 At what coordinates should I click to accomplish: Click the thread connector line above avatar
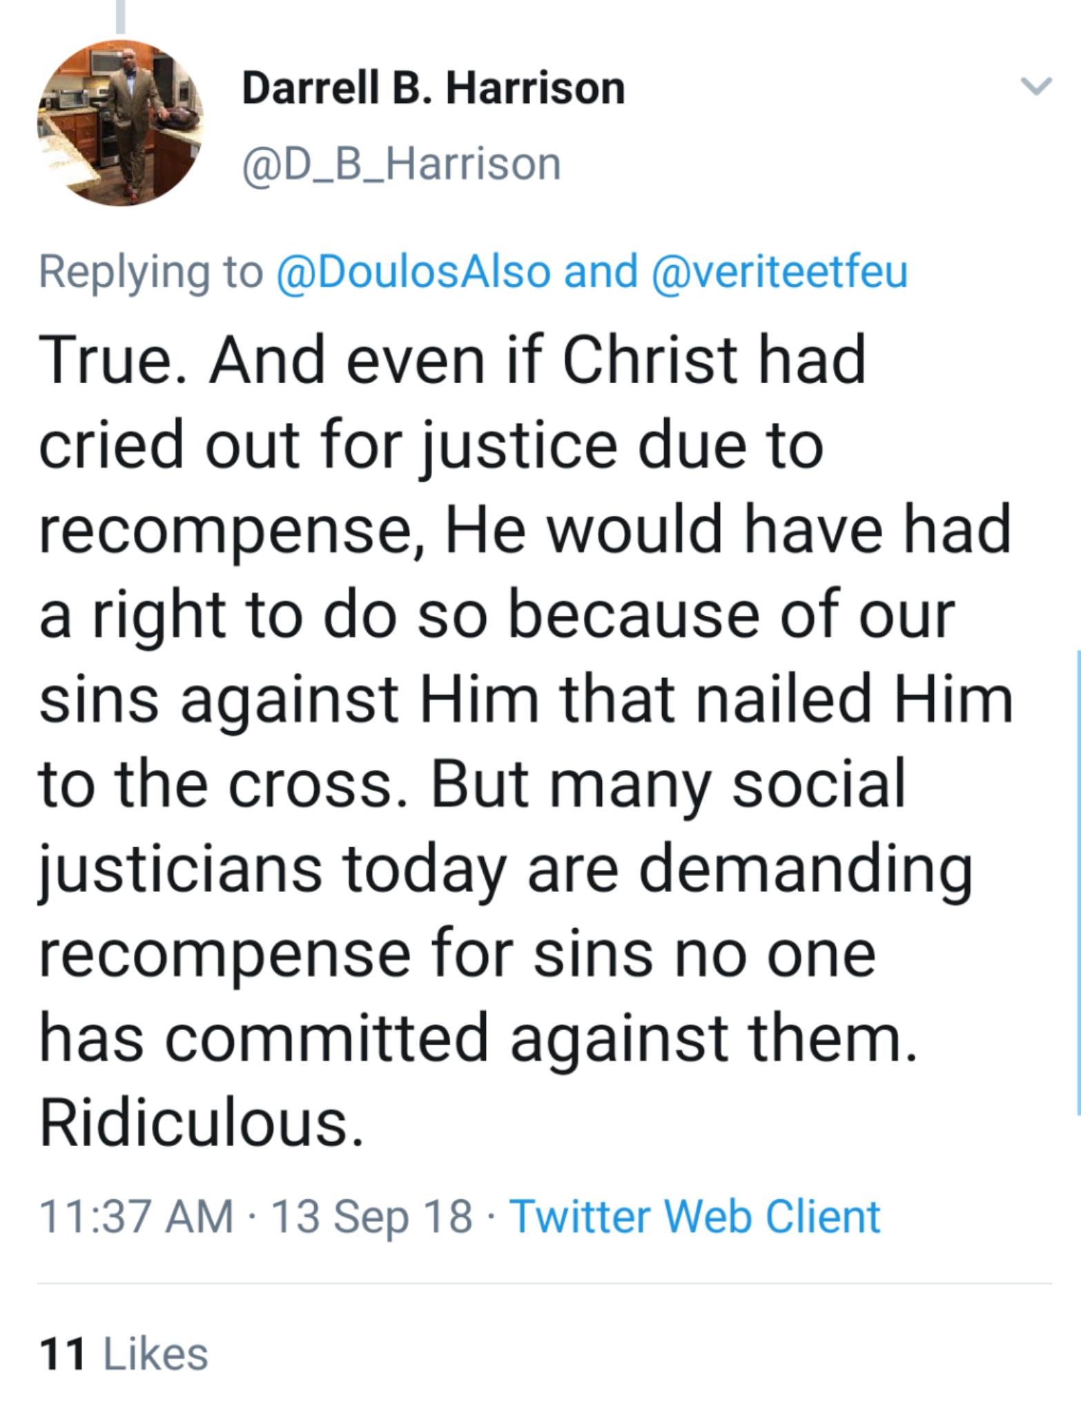point(121,17)
